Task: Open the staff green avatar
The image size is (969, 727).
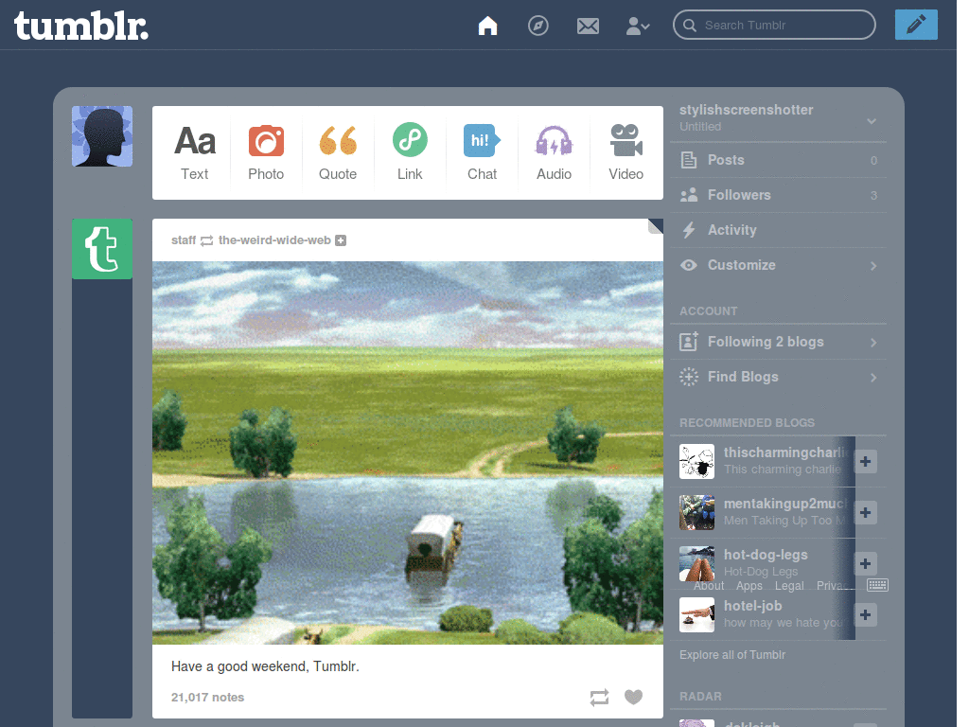Action: (102, 249)
